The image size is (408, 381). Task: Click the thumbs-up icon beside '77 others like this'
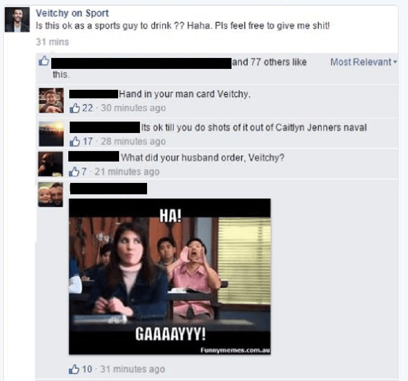coord(44,61)
